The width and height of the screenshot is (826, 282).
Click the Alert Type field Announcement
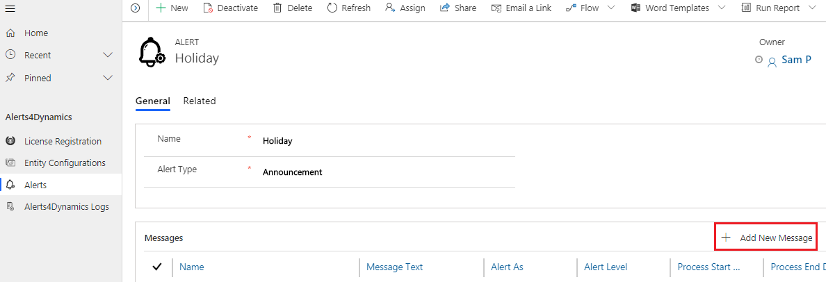click(x=388, y=172)
